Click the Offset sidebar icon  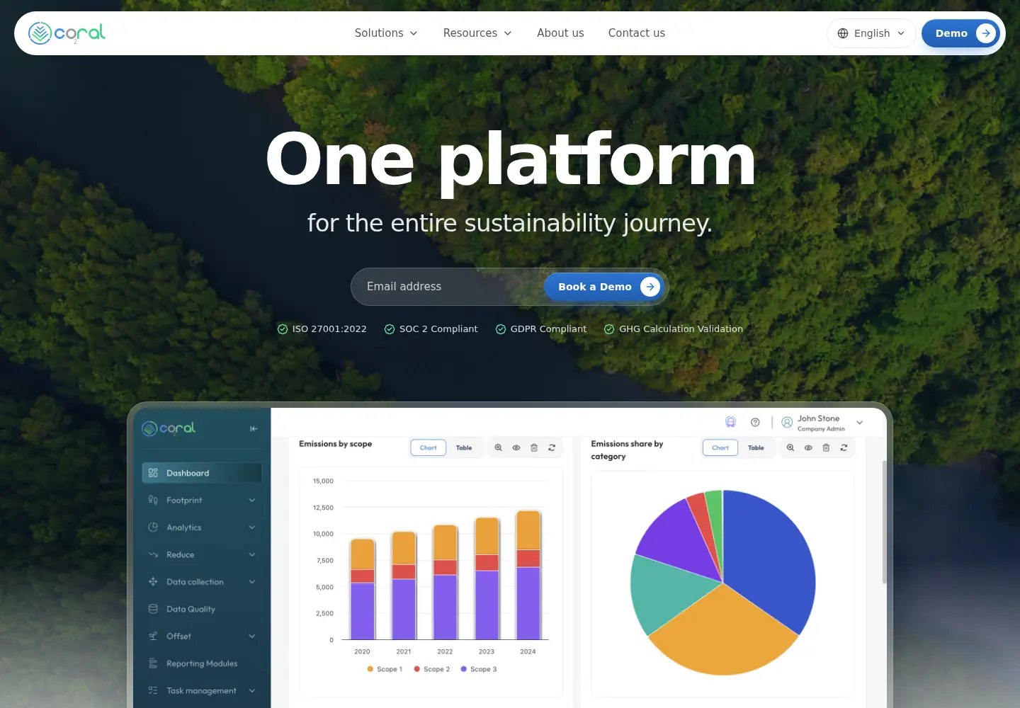click(153, 636)
